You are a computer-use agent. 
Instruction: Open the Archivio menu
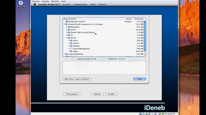click(x=67, y=4)
